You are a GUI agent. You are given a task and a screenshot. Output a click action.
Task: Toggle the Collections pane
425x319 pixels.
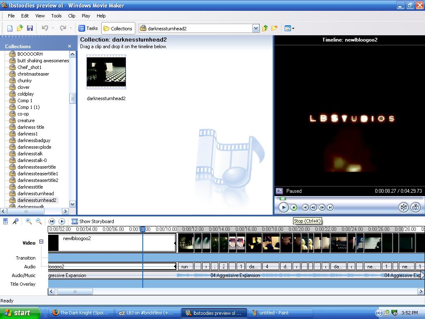pos(118,28)
